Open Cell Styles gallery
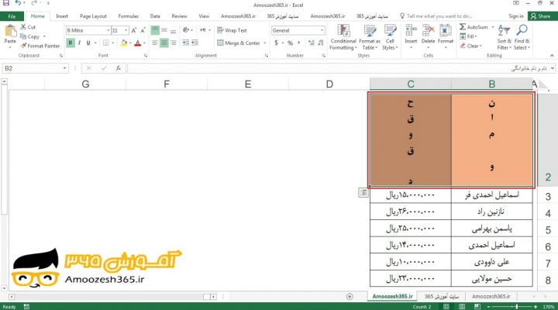 point(390,37)
